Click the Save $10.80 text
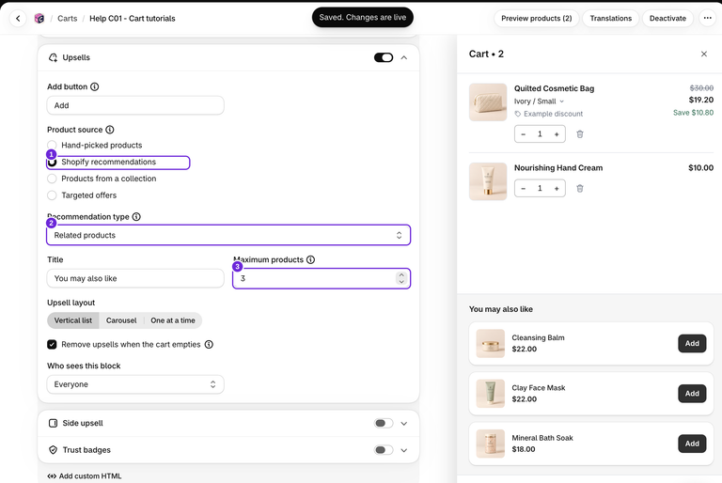The width and height of the screenshot is (722, 483). [693, 113]
